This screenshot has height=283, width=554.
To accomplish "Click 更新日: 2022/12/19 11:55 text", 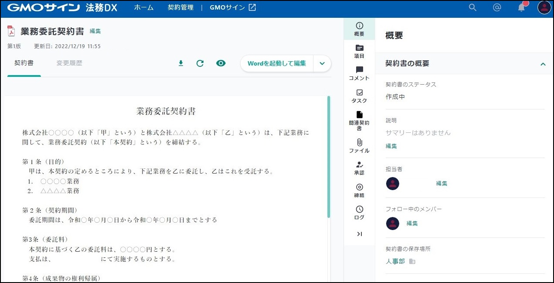I will point(67,46).
